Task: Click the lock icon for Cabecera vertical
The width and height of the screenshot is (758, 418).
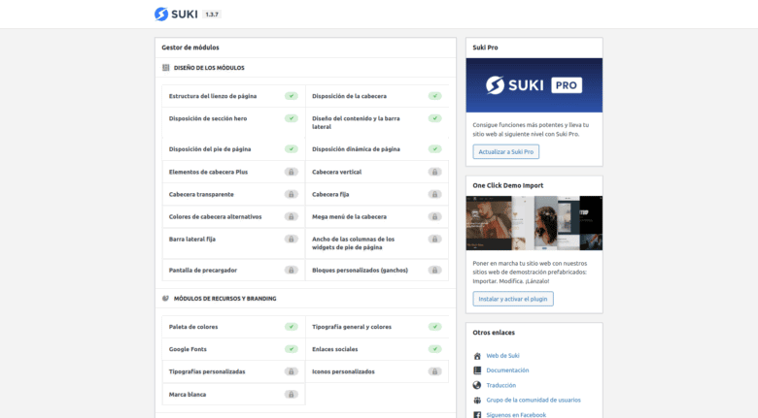Action: (434, 172)
